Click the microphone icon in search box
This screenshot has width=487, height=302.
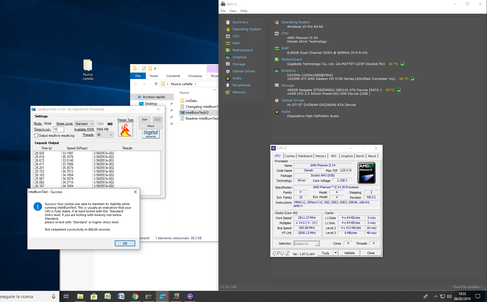pyautogui.click(x=53, y=296)
